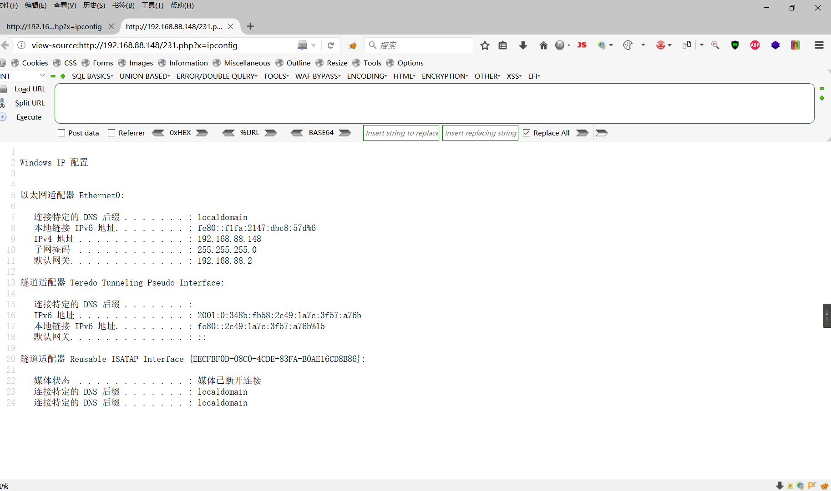Open the Firefox hamburger menu
Screen dimensions: 831x491
click(x=819, y=45)
